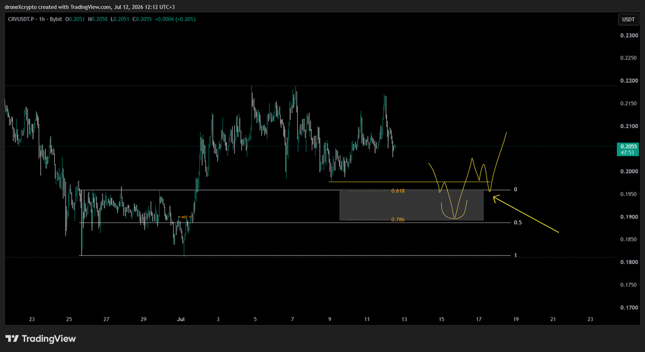Click the Jul label on time axis
Screen dimensions: 645x352
click(181, 319)
